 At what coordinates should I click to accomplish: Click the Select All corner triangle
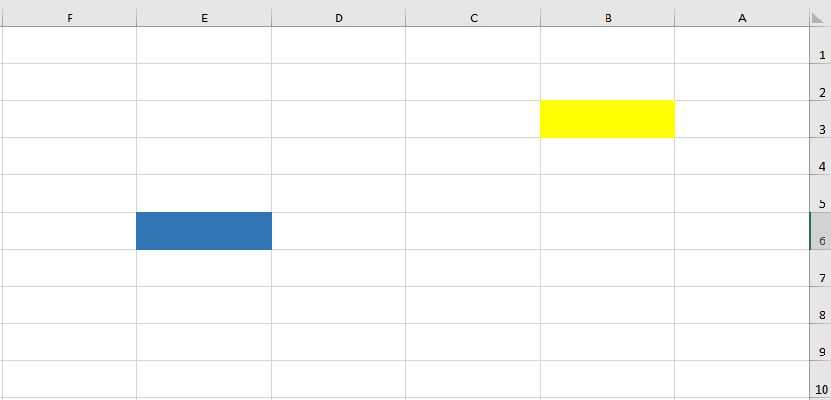pyautogui.click(x=820, y=18)
